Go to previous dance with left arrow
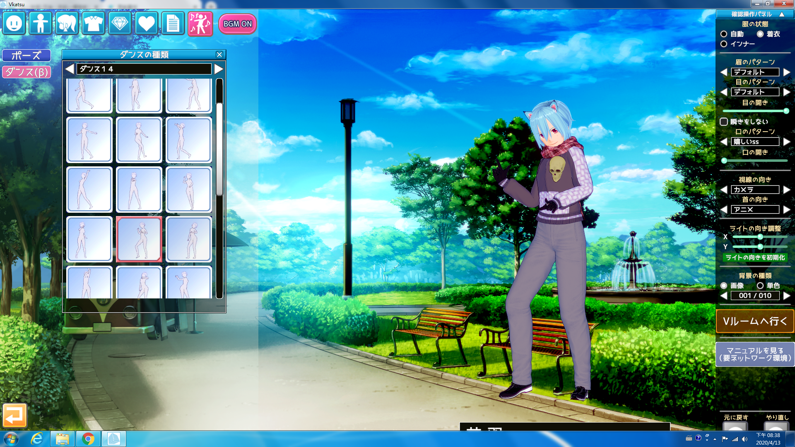Screen dimensions: 795x447 coord(70,69)
